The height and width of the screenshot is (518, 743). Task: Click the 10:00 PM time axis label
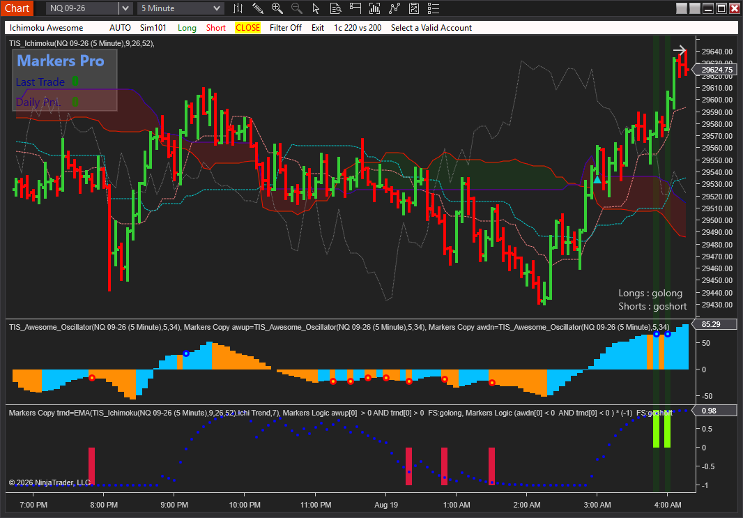245,505
